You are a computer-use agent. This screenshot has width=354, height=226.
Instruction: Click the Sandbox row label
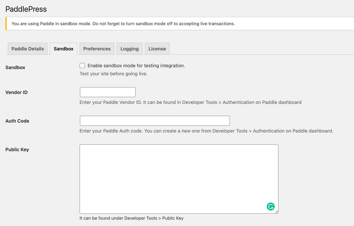tap(15, 67)
